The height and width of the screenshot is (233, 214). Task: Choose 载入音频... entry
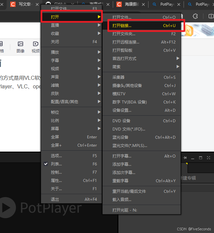click(142, 199)
